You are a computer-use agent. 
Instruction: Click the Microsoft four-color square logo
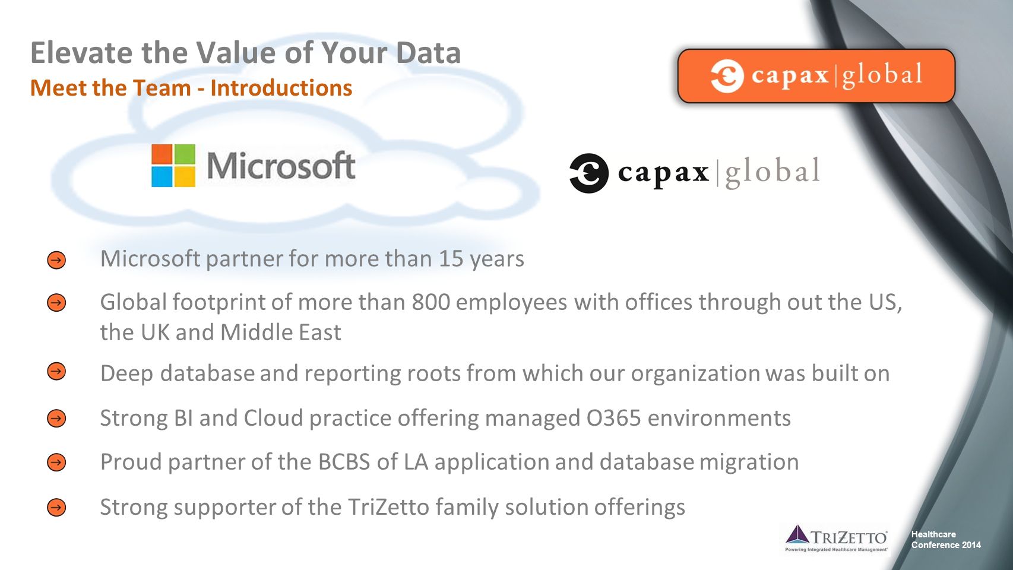click(173, 165)
